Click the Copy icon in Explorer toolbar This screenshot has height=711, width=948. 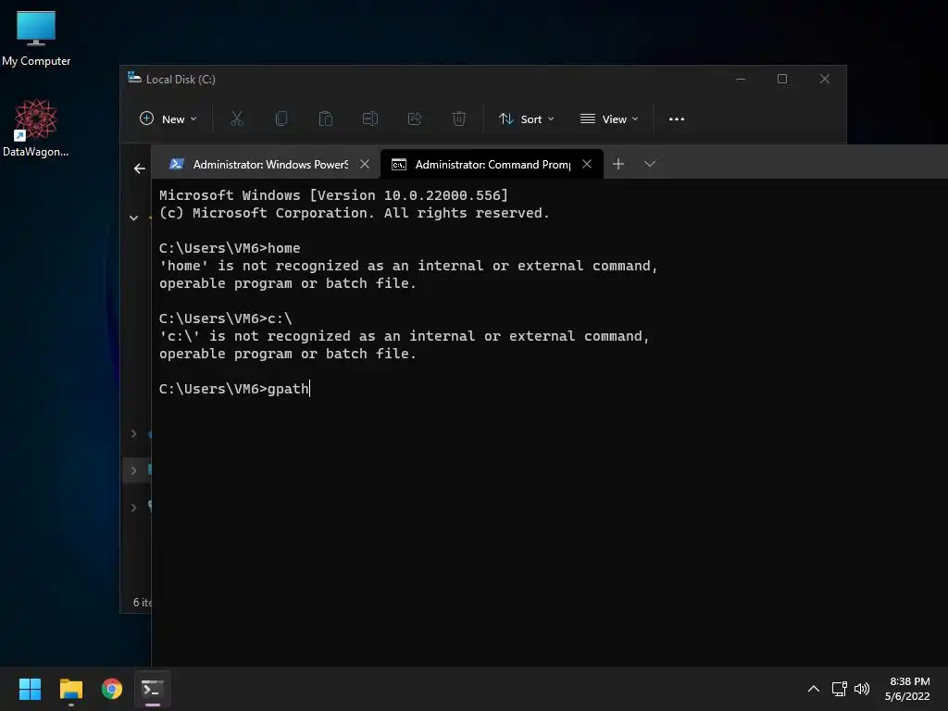tap(281, 119)
